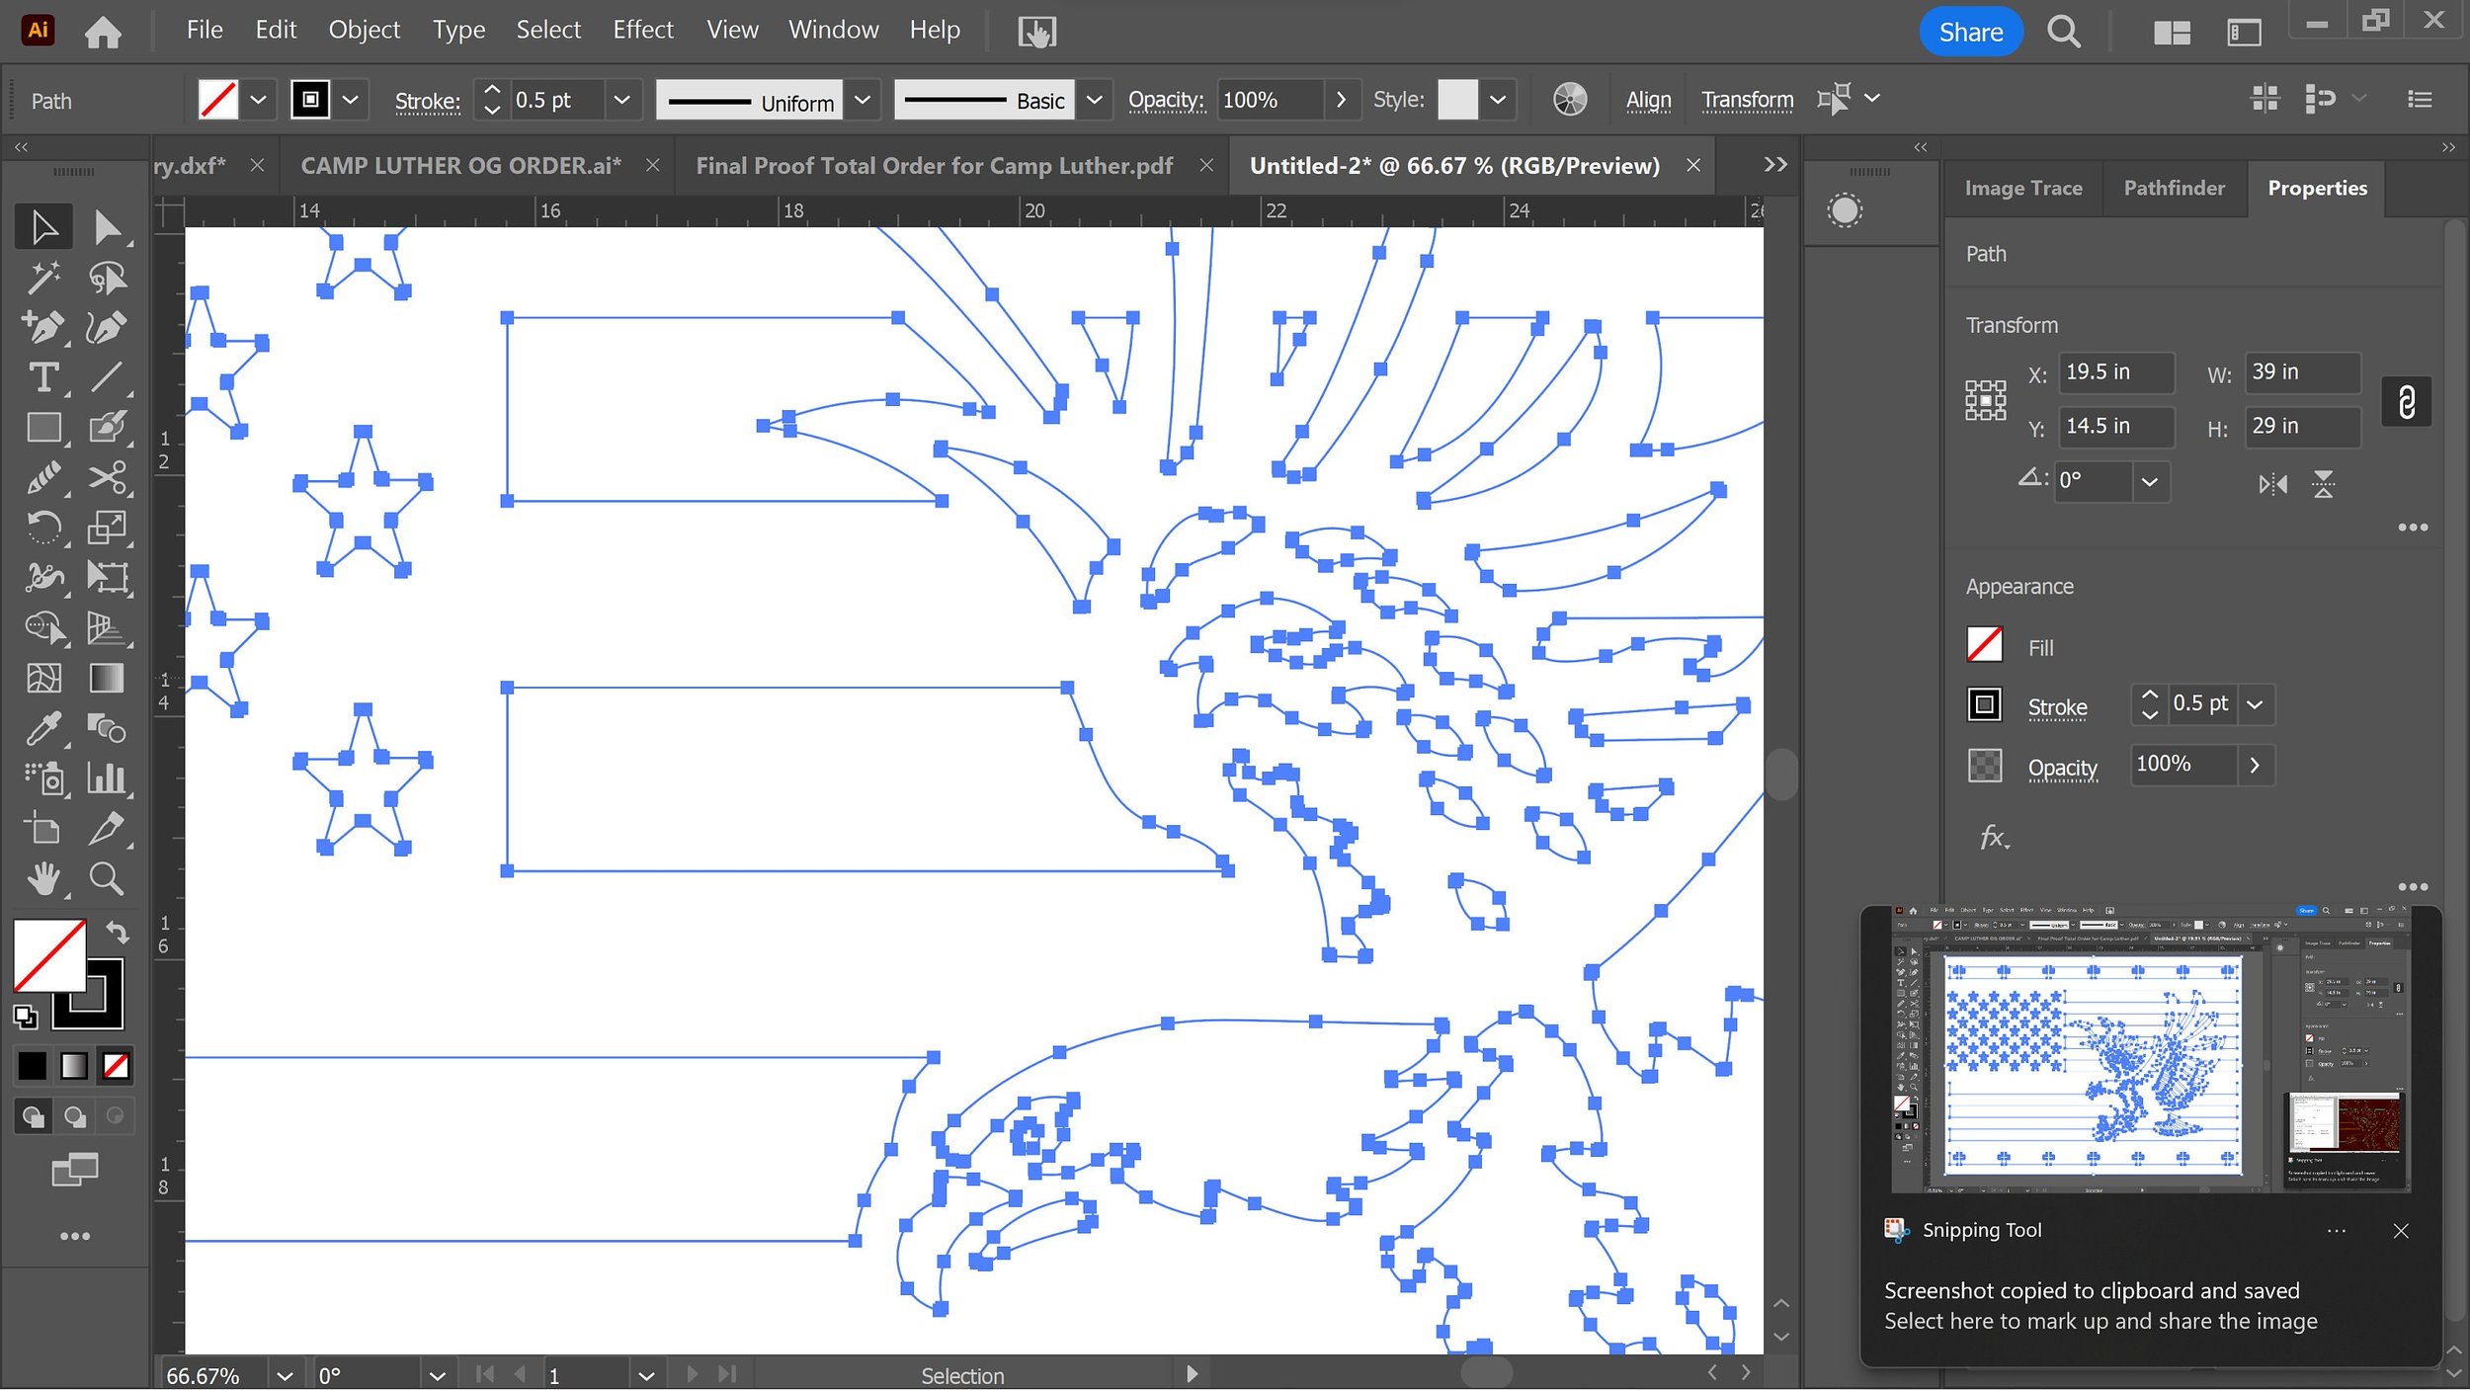Viewport: 2470px width, 1390px height.
Task: Open the stroke weight dropdown in control bar
Action: pyautogui.click(x=621, y=100)
